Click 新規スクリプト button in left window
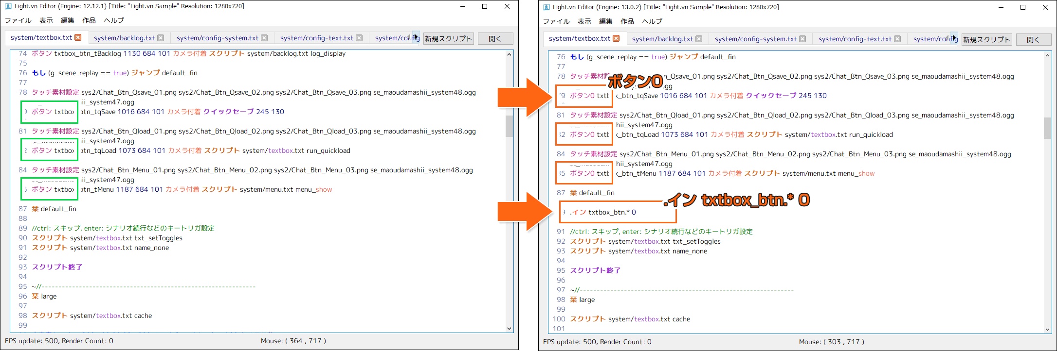1057x351 pixels. pos(448,38)
